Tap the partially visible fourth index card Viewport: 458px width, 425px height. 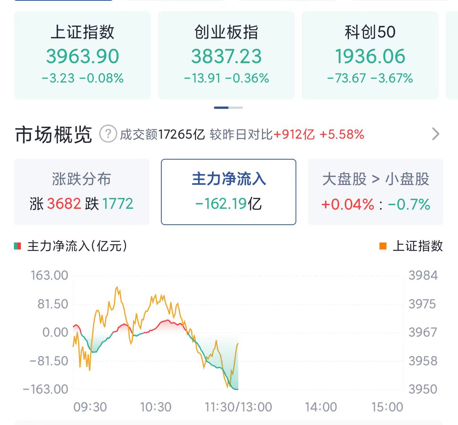pyautogui.click(x=452, y=55)
